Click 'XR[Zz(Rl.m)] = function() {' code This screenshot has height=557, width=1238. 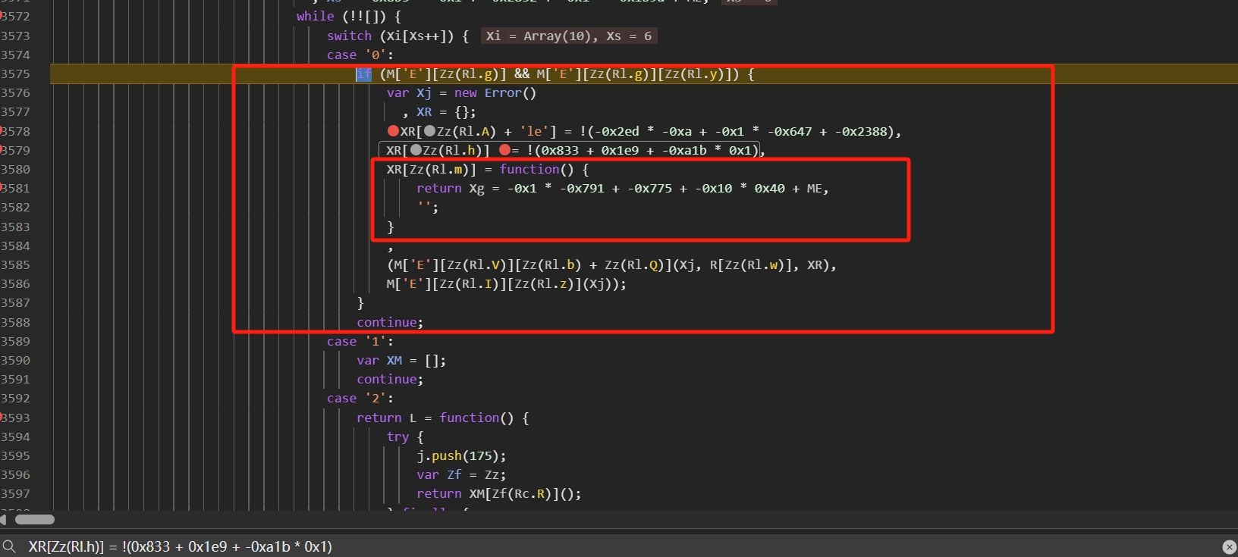(x=488, y=169)
